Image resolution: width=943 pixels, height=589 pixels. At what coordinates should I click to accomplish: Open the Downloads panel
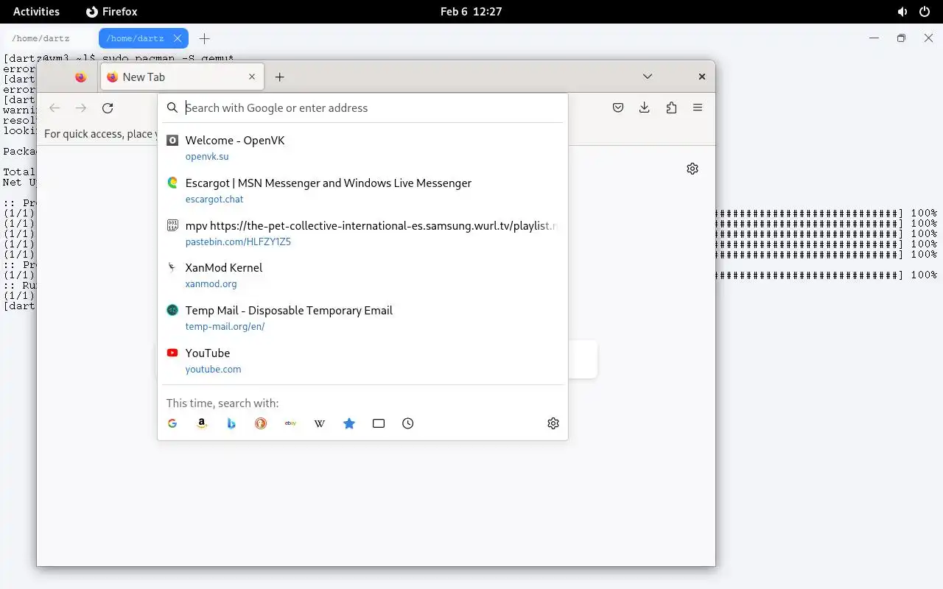click(645, 107)
